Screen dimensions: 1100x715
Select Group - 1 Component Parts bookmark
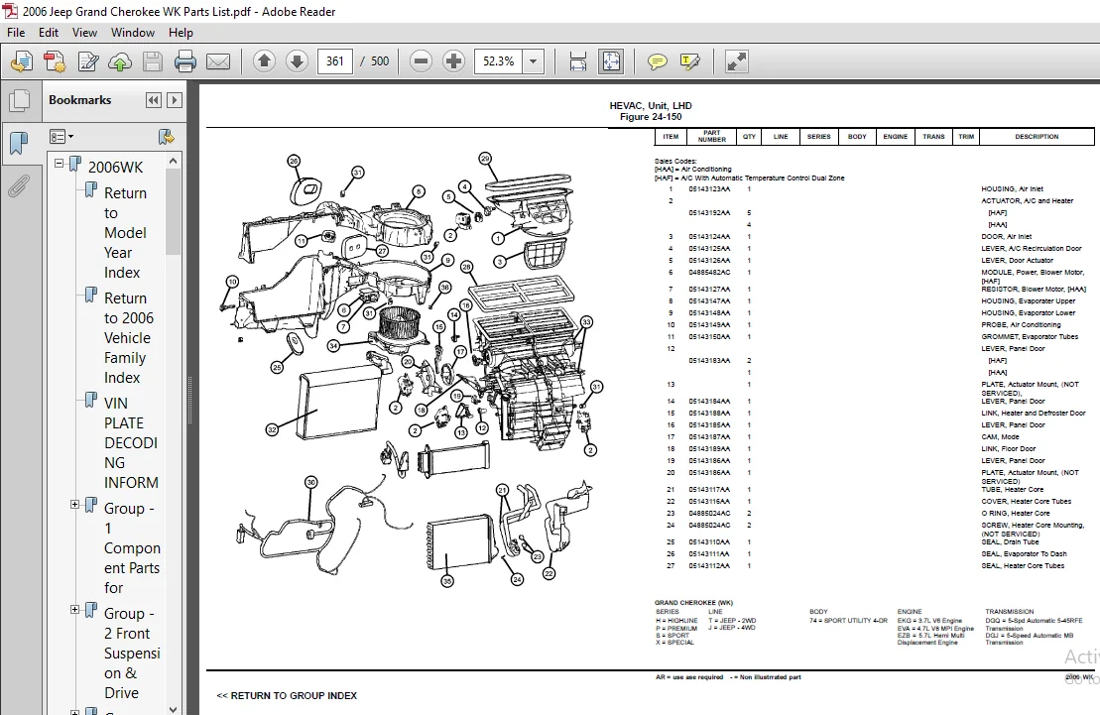click(x=132, y=548)
